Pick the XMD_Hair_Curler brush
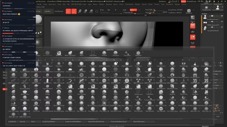This screenshot has width=227, height=127. pos(25,115)
